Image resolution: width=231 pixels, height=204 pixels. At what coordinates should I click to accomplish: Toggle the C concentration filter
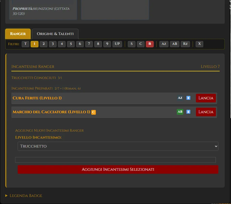click(x=141, y=44)
